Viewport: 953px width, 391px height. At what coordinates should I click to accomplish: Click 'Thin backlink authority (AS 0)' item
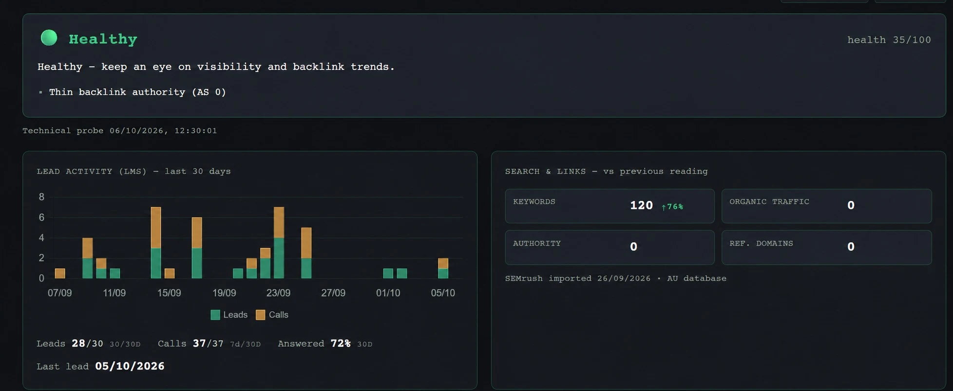click(x=137, y=92)
